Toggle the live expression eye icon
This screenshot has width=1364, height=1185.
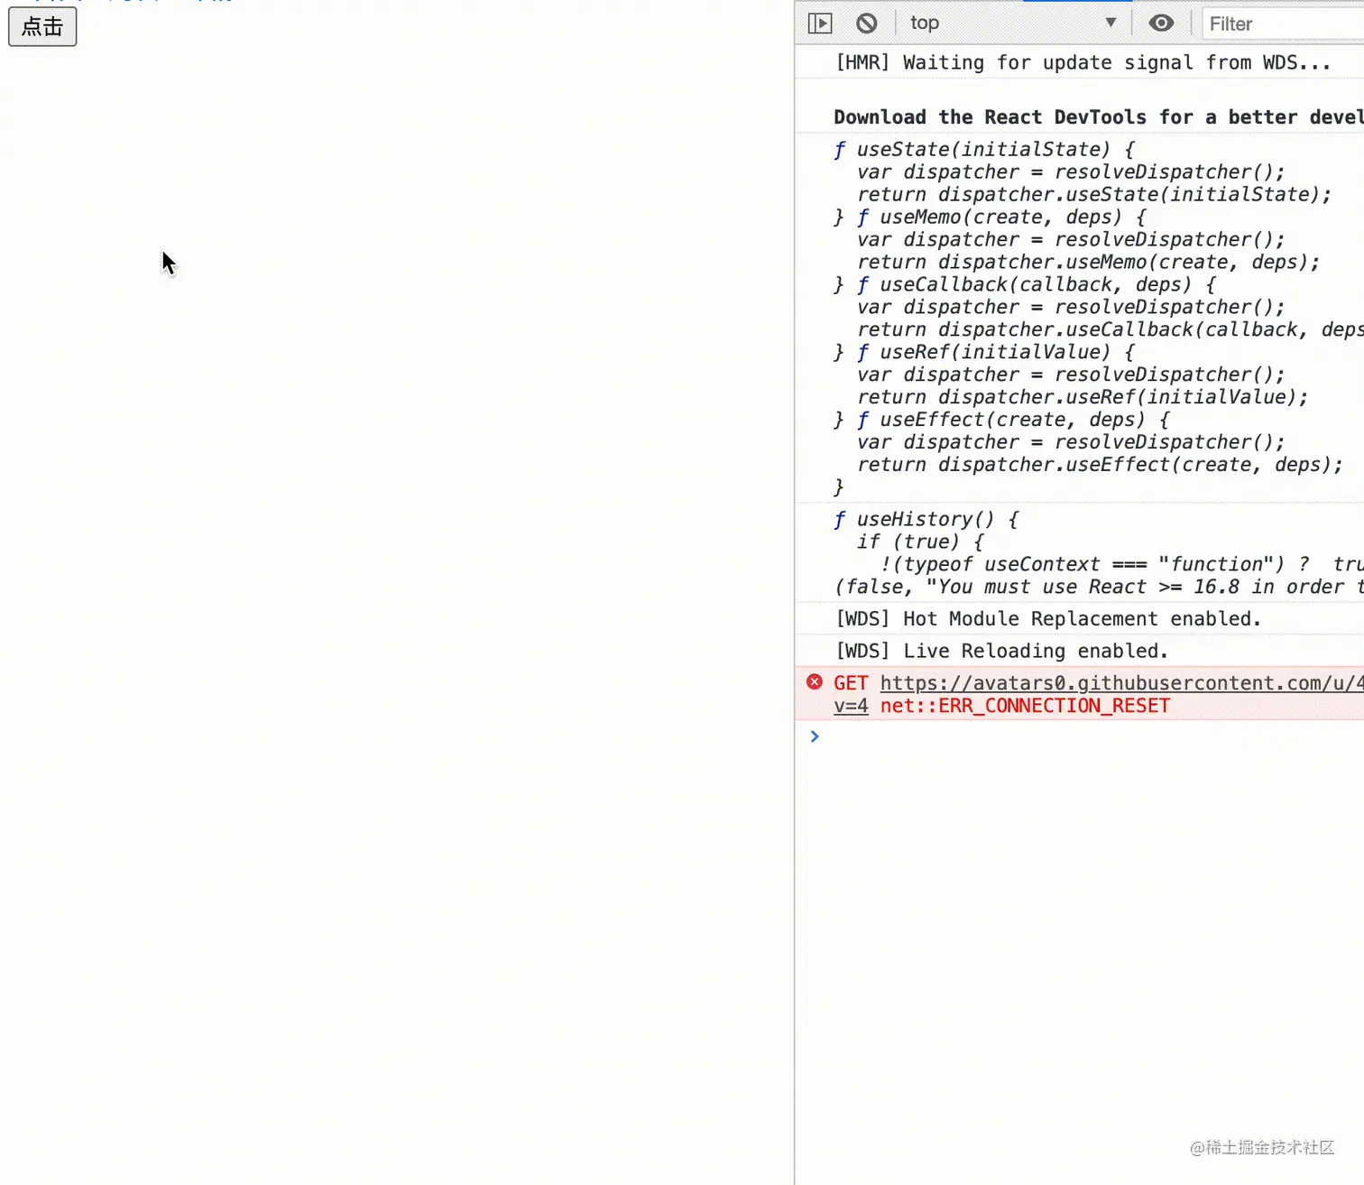point(1161,23)
